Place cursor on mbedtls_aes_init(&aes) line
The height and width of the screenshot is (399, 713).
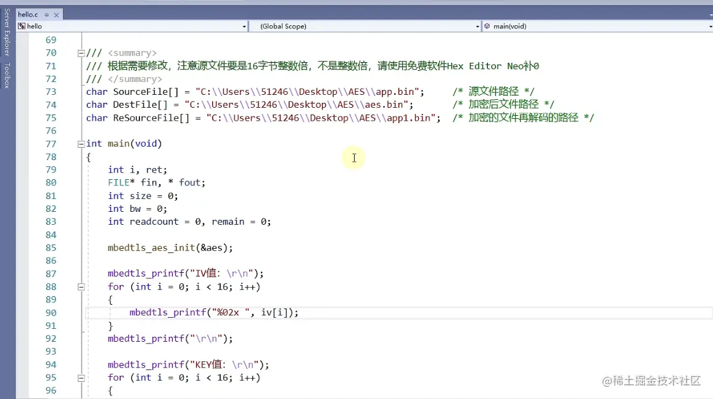pyautogui.click(x=170, y=248)
